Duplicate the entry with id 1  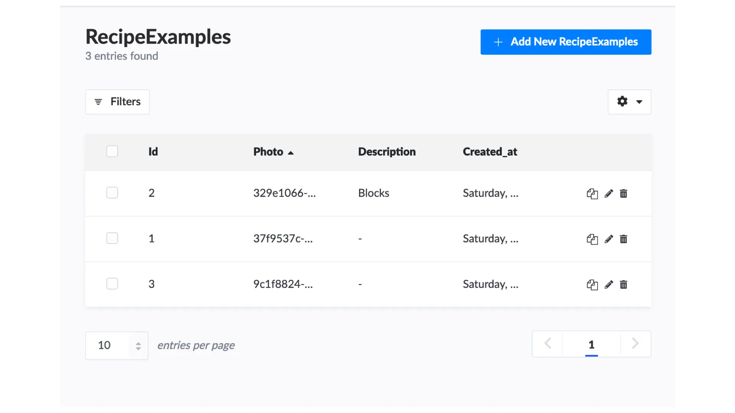[592, 239]
